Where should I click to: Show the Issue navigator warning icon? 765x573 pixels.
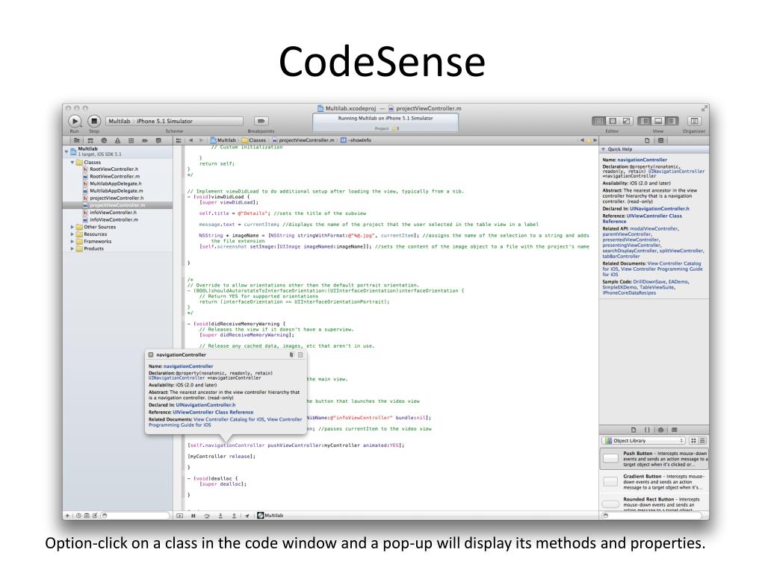click(x=117, y=140)
